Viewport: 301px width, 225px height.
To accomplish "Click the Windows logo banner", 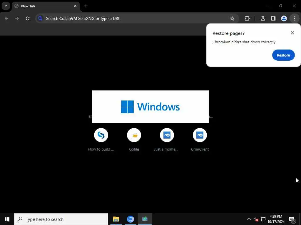I will pyautogui.click(x=150, y=107).
